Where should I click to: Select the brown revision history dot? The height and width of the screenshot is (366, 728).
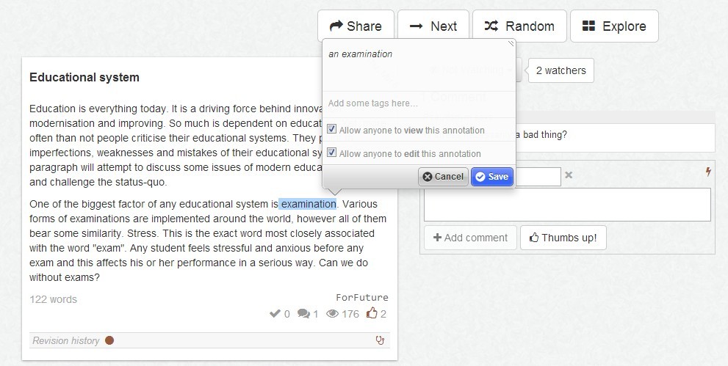click(x=109, y=340)
